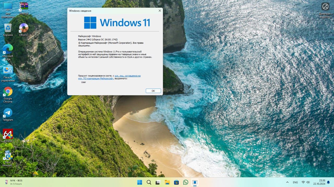Launch the AIDA64 desktop shortcut
The width and height of the screenshot is (334, 187).
[x=8, y=136]
